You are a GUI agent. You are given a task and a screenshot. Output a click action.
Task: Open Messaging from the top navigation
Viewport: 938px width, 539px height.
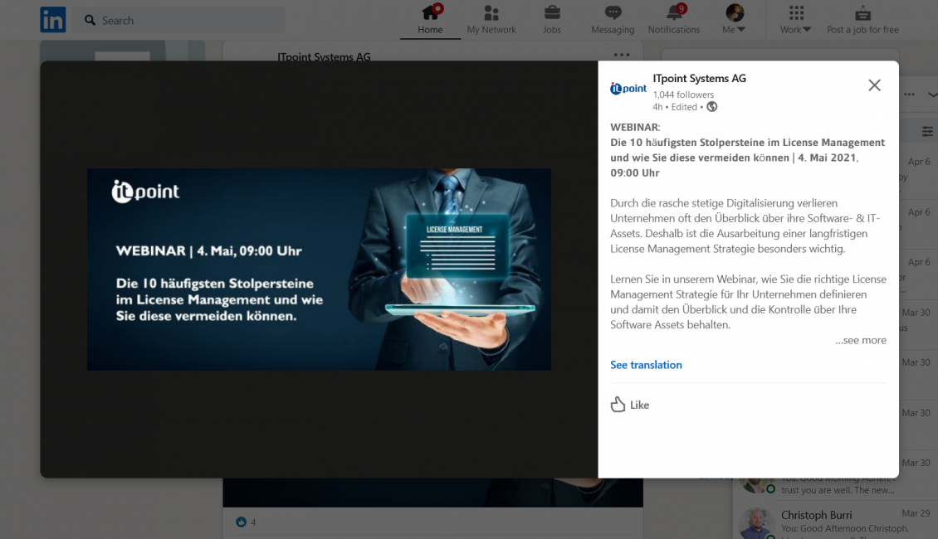click(x=613, y=20)
